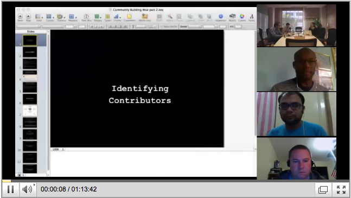Click video feed of man in blue shirt
The width and height of the screenshot is (351, 198).
[x=296, y=114]
